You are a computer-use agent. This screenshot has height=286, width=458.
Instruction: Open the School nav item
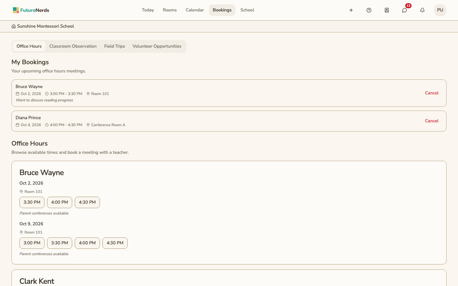pyautogui.click(x=247, y=10)
